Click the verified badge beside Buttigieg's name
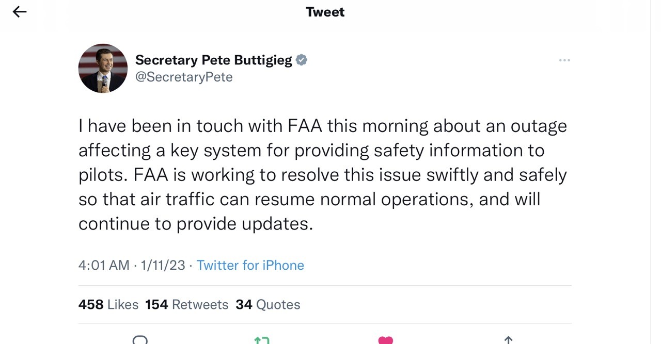 coord(302,60)
